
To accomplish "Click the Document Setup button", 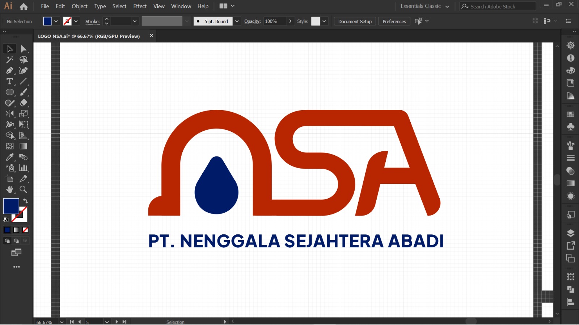I will click(355, 21).
